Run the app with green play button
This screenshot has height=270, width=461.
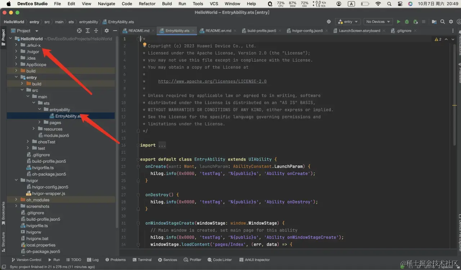398,22
